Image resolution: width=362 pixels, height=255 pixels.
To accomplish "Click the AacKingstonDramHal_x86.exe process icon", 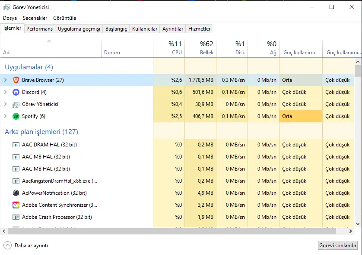I will pos(16,181).
